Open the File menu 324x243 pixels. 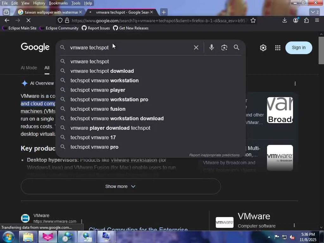pos(4,3)
